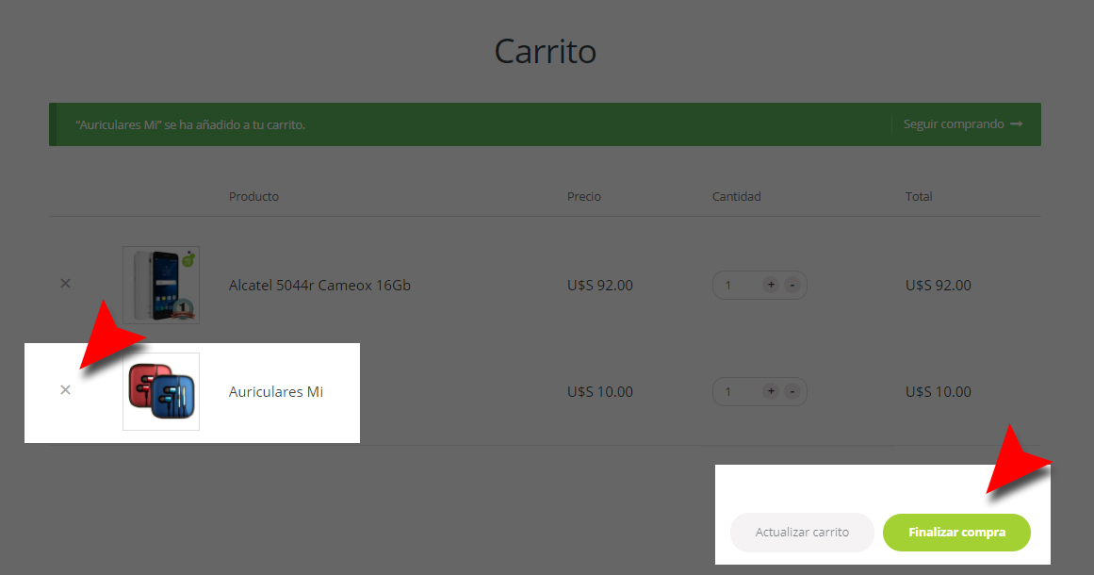Screen dimensions: 1094x575
Task: Remove Auriculares Mi using its X icon
Action: click(x=65, y=390)
